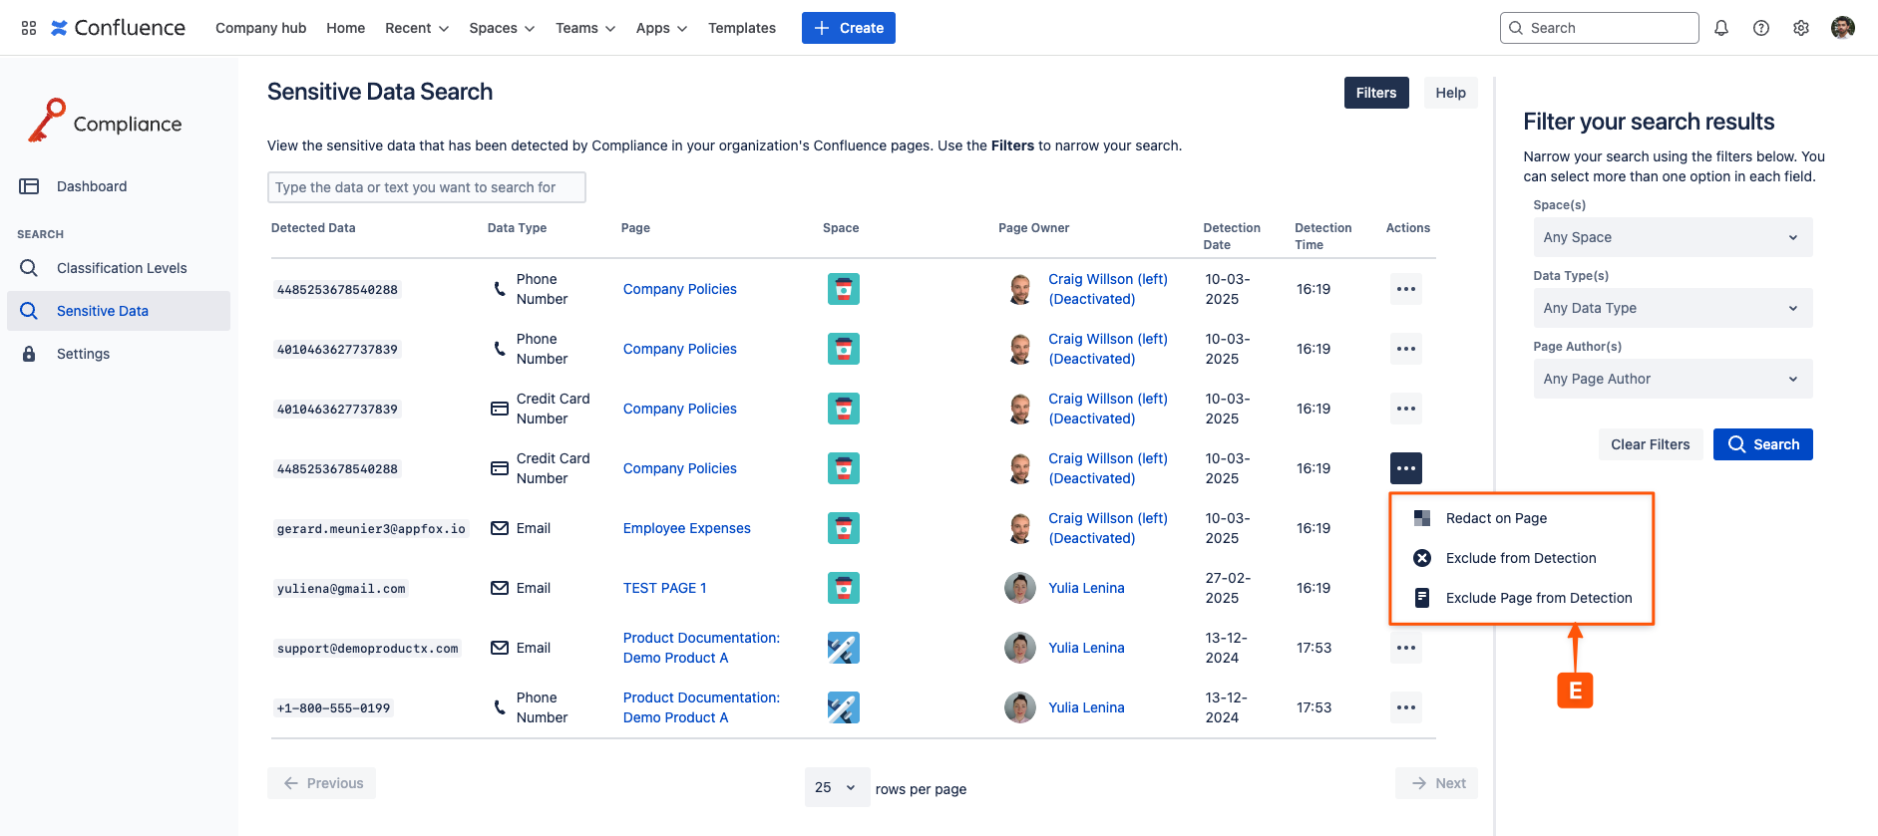Open actions menu for +1-800-555-0199 row
1878x836 pixels.
click(1405, 707)
